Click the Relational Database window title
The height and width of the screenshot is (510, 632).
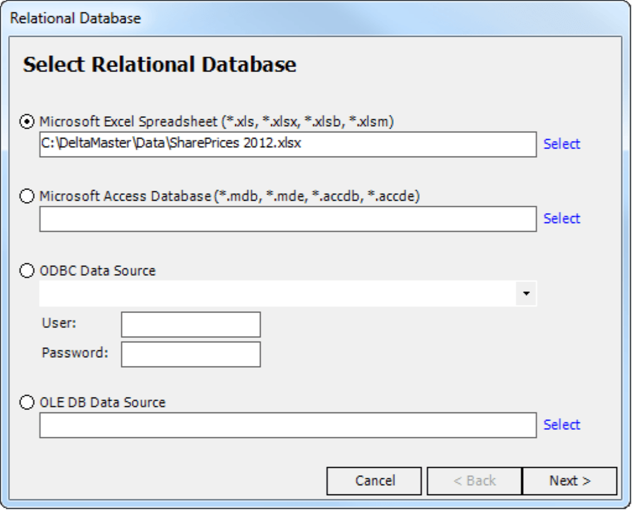(75, 18)
